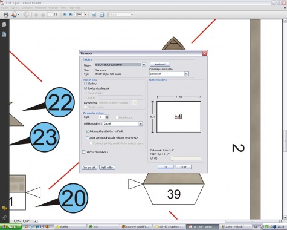The height and width of the screenshot is (230, 287).
Task: Open the printer Název dropdown
Action: point(144,65)
